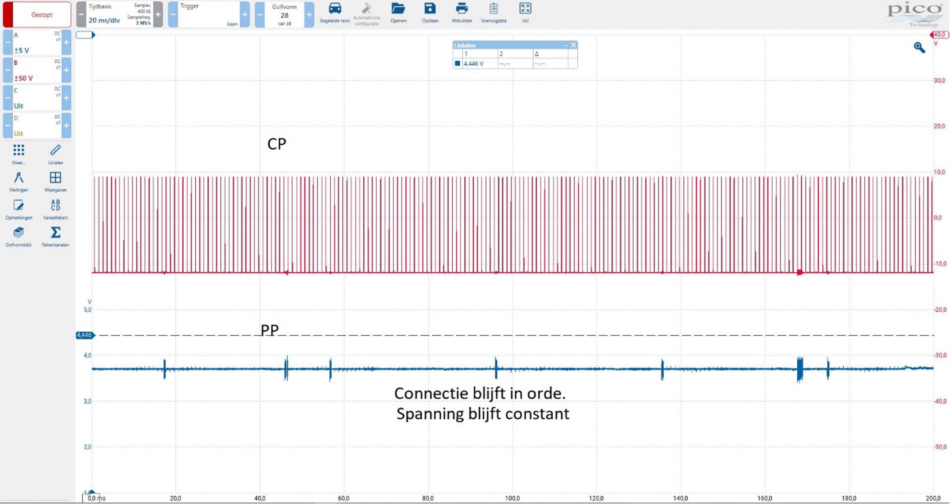Click the Afdrukken printer icon

click(x=462, y=13)
